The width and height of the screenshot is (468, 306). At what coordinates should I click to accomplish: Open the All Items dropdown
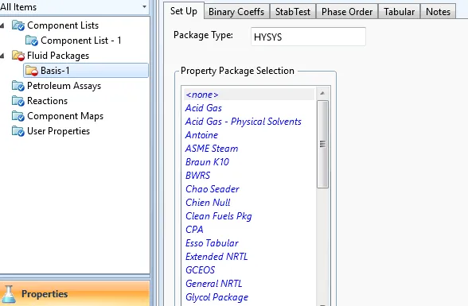point(144,6)
